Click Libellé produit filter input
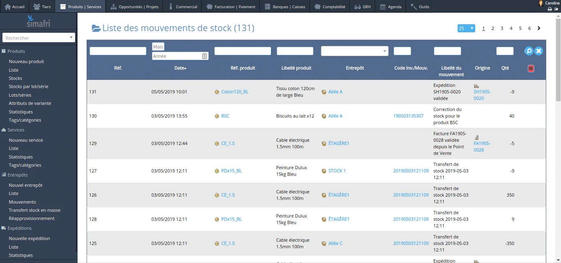This screenshot has width=561, height=263. pos(295,51)
